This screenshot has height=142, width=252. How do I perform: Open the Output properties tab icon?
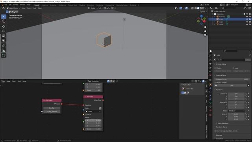(210, 64)
